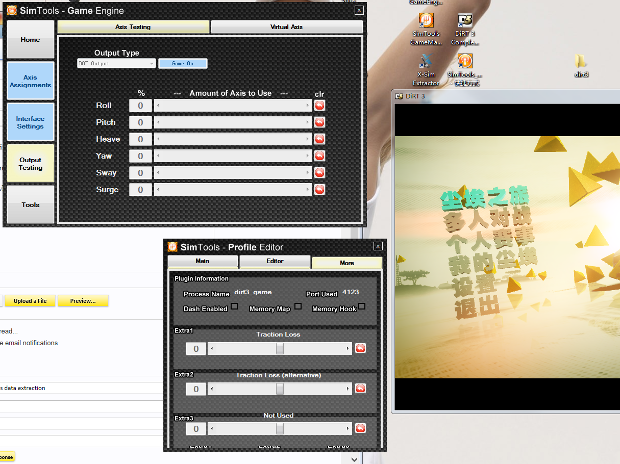Click the Extra2 value field

tap(196, 389)
